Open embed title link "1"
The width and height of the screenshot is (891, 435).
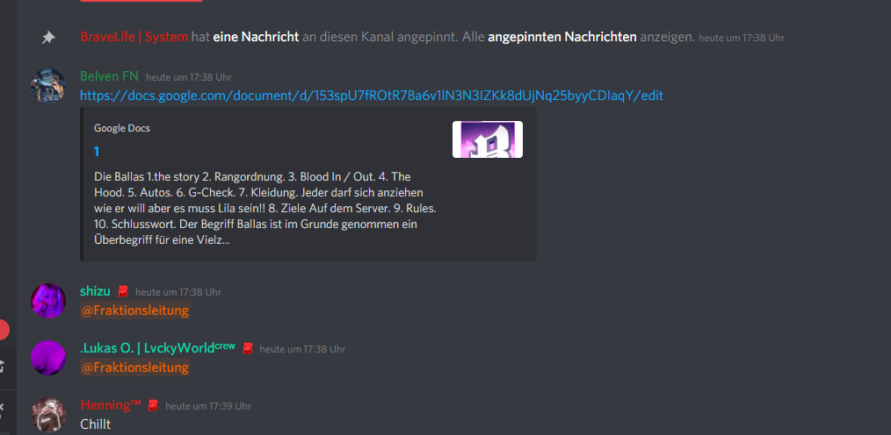97,152
